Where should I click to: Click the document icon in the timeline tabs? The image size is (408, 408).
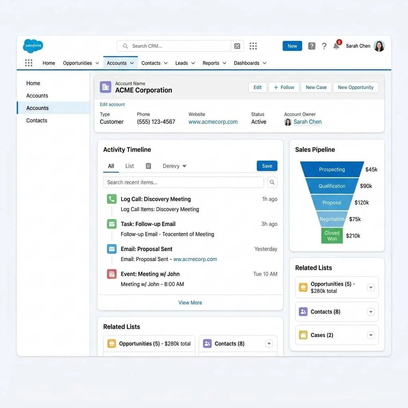point(148,166)
